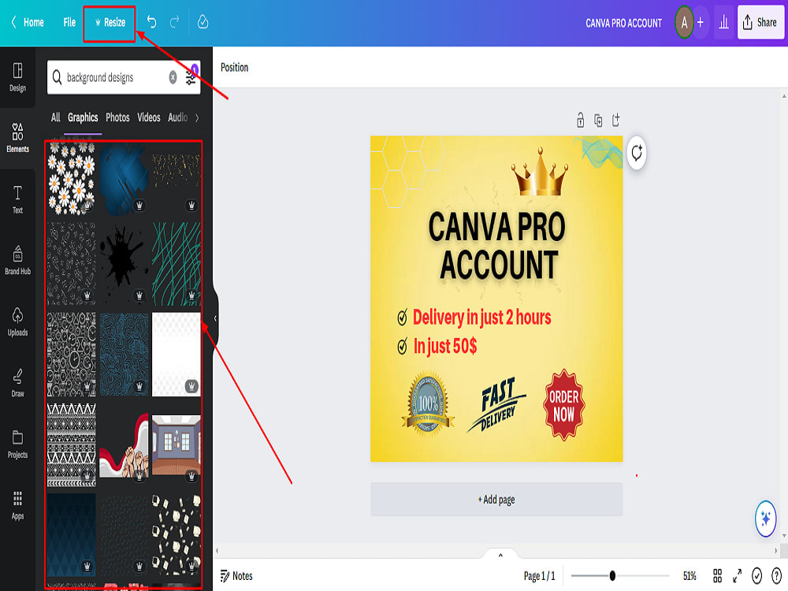Open the Uploads panel
Image resolution: width=788 pixels, height=591 pixels.
tap(17, 322)
